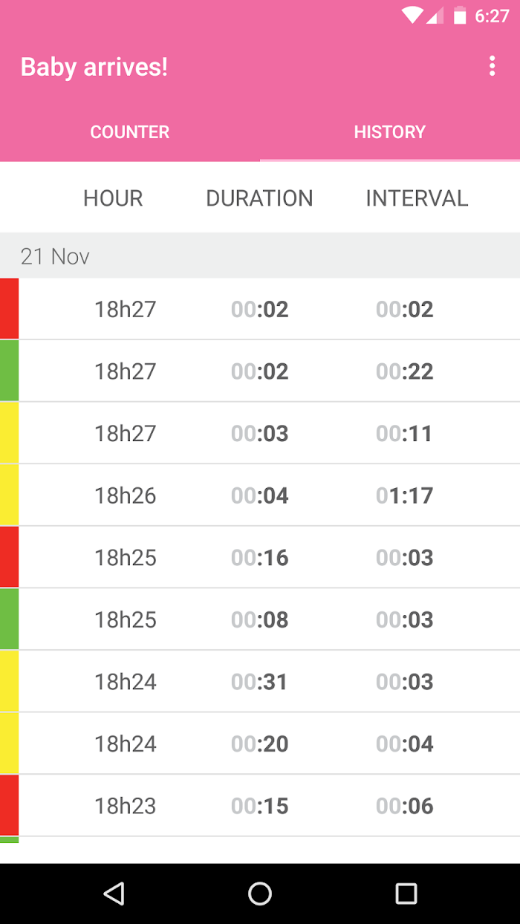
Task: Tap the Android back navigation button
Action: click(114, 894)
